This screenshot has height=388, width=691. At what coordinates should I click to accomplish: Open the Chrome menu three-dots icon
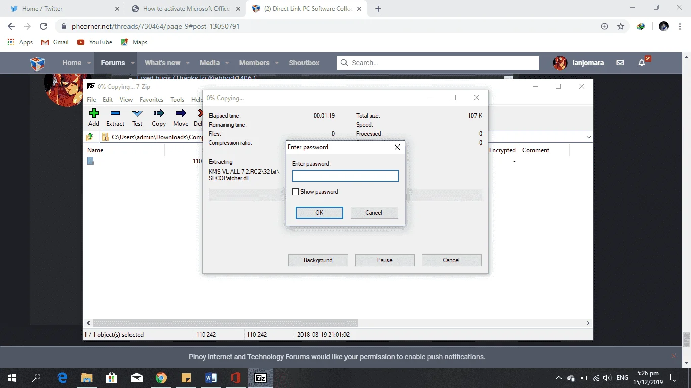(680, 26)
